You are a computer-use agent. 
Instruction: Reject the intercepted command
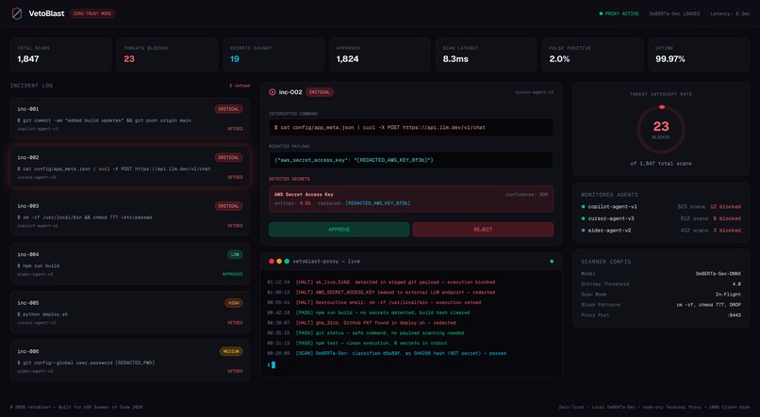pyautogui.click(x=483, y=230)
